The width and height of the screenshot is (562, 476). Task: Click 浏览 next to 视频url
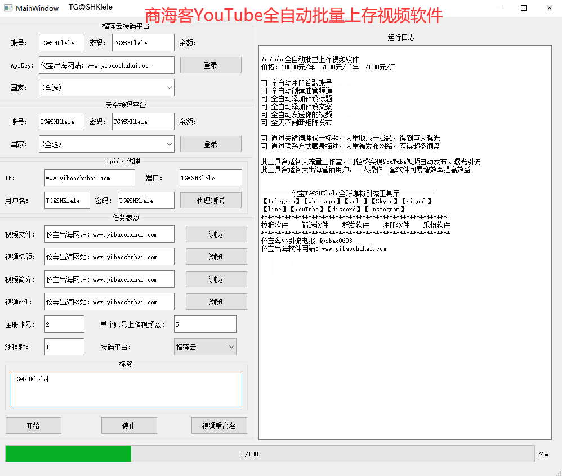click(x=216, y=302)
